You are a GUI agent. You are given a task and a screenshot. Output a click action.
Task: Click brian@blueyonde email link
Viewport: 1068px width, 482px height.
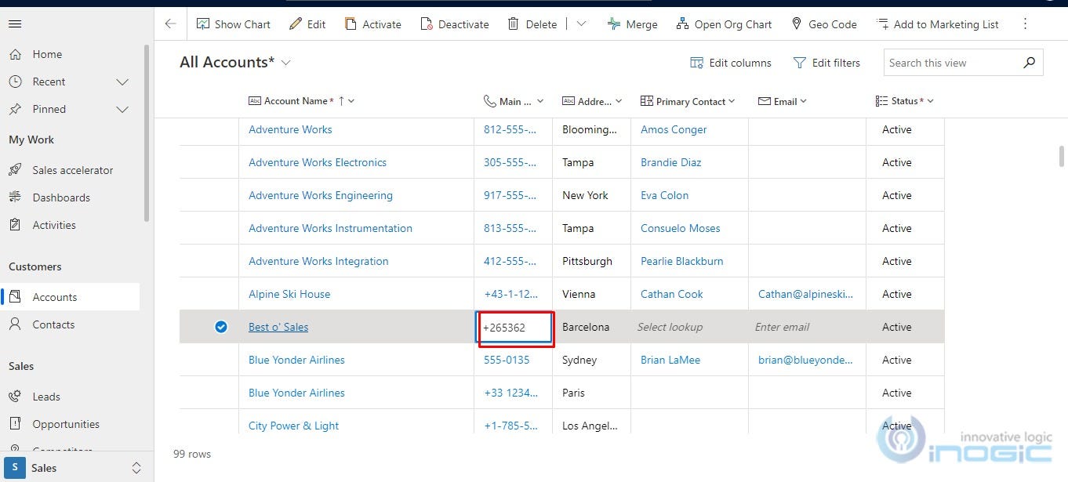[805, 360]
